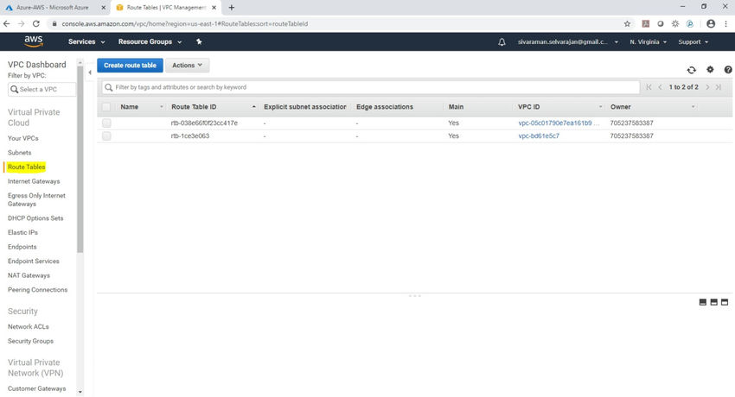Open Network ACLs link
The width and height of the screenshot is (735, 397).
pos(29,327)
